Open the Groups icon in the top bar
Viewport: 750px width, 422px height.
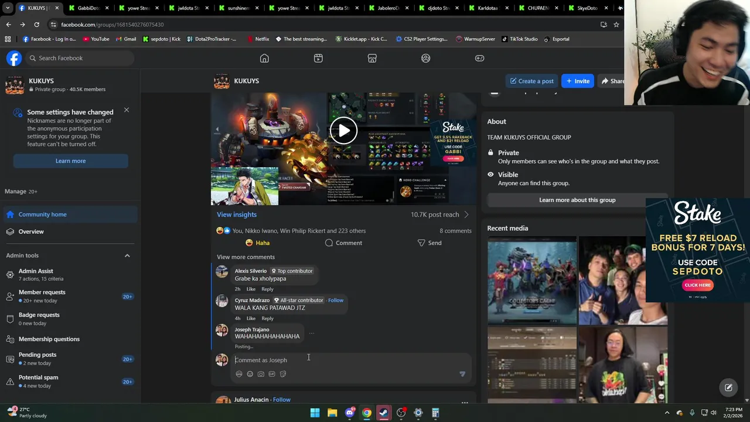coord(426,58)
